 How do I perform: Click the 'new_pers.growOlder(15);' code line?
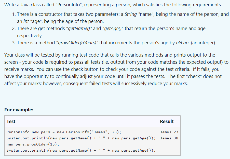(33, 144)
